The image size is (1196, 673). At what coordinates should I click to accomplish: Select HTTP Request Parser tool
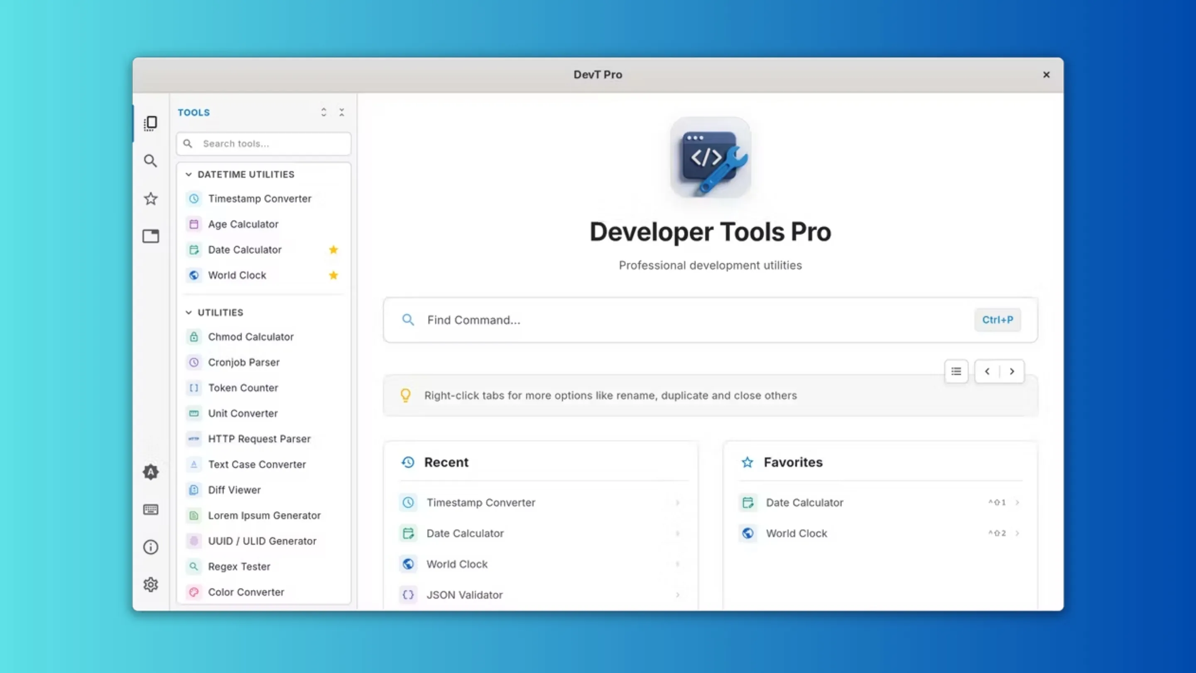(x=264, y=439)
